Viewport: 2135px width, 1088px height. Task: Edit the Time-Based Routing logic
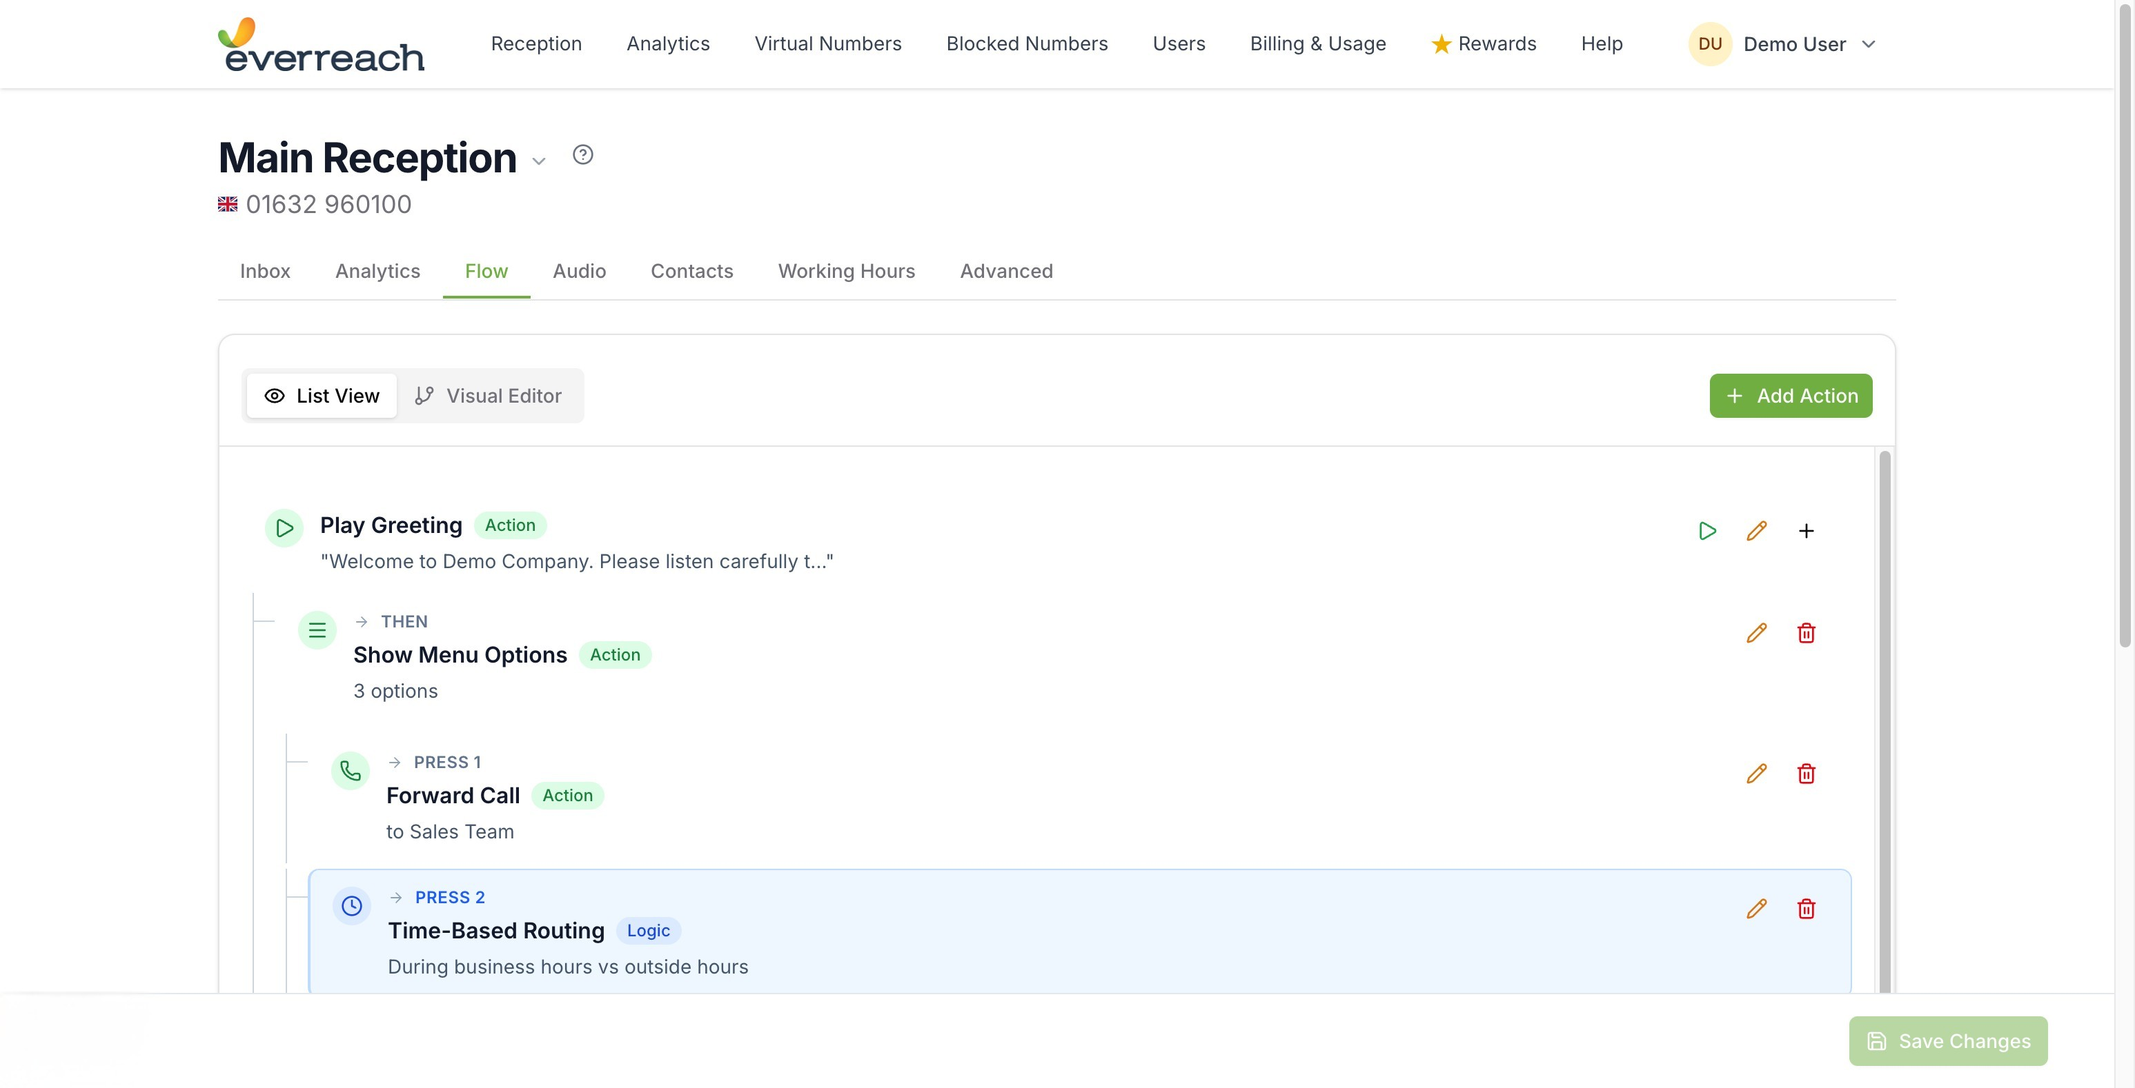tap(1756, 908)
